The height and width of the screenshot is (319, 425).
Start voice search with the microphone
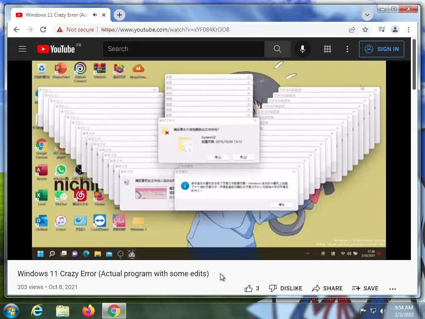pos(303,49)
